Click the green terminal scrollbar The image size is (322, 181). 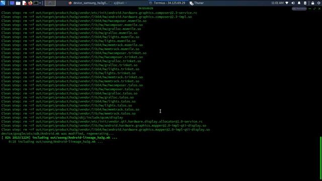click(321, 157)
